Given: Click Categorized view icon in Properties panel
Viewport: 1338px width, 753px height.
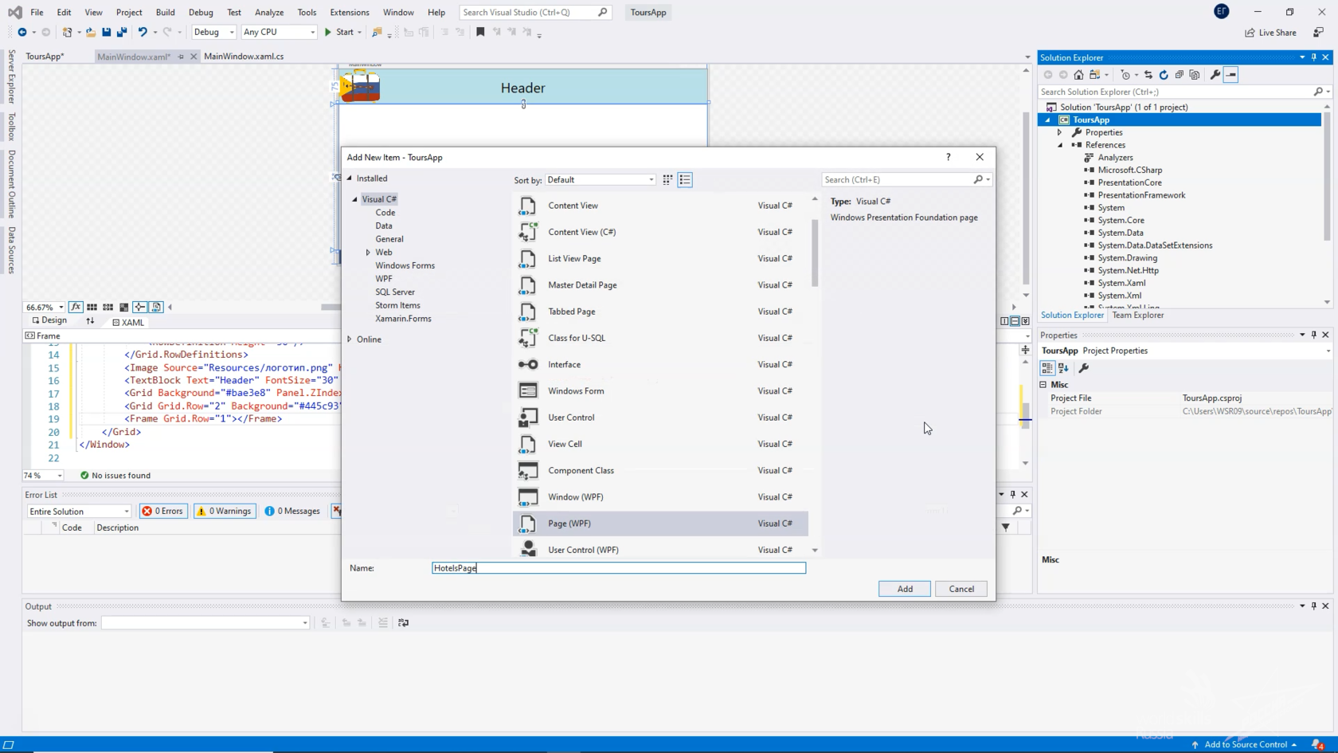Looking at the screenshot, I should click(x=1047, y=368).
